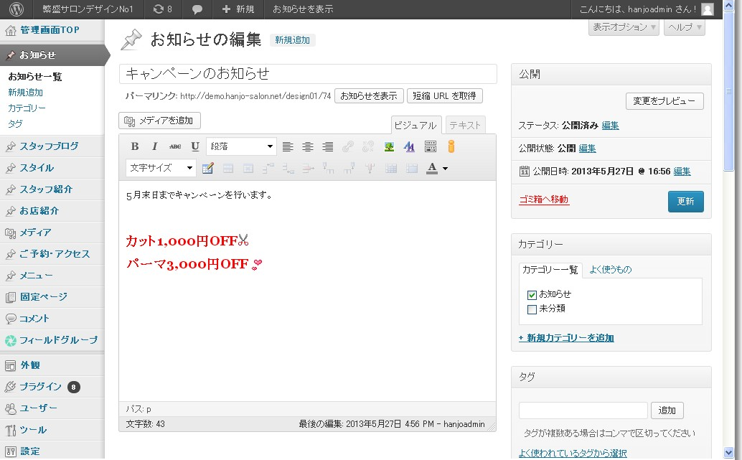This screenshot has width=742, height=460.
Task: Open the text color picker dropdown
Action: [x=445, y=167]
